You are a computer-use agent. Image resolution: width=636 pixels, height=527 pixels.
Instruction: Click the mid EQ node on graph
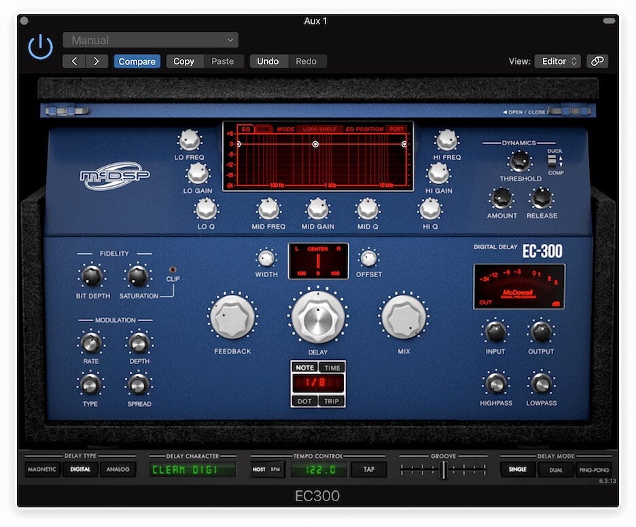click(315, 144)
